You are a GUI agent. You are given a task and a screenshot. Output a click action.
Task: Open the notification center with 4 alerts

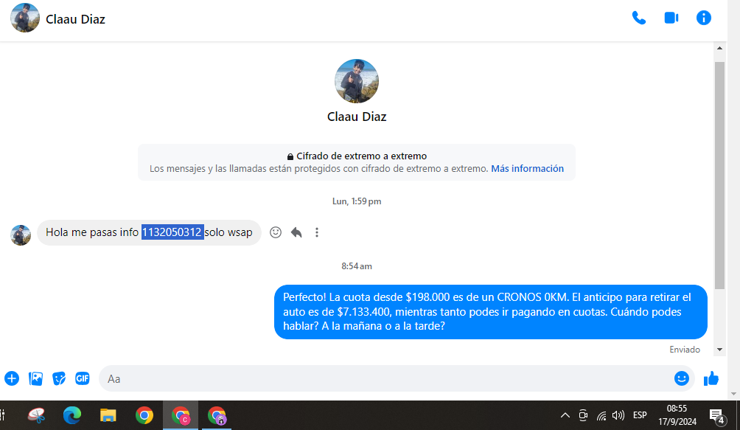coord(717,416)
